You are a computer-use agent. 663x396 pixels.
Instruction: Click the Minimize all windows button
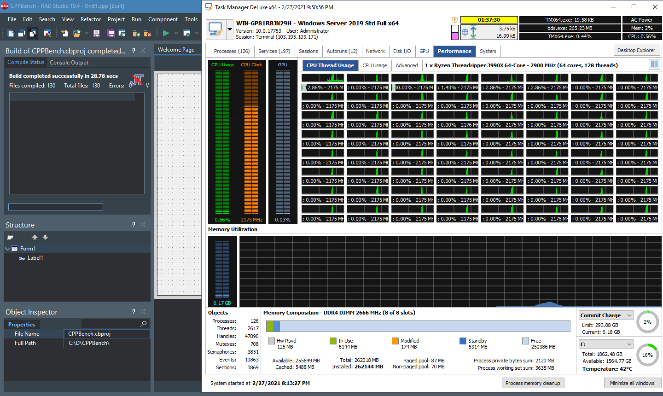(x=632, y=383)
